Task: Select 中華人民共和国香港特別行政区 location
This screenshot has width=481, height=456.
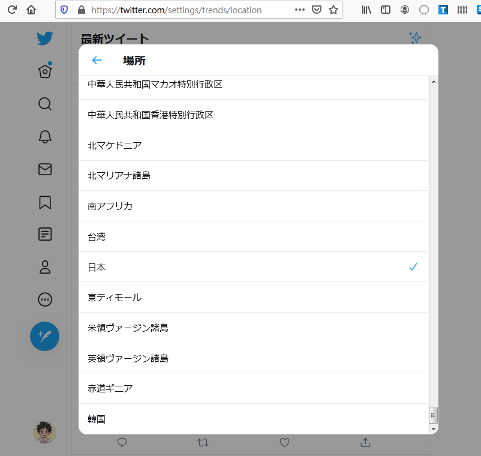Action: tap(253, 115)
